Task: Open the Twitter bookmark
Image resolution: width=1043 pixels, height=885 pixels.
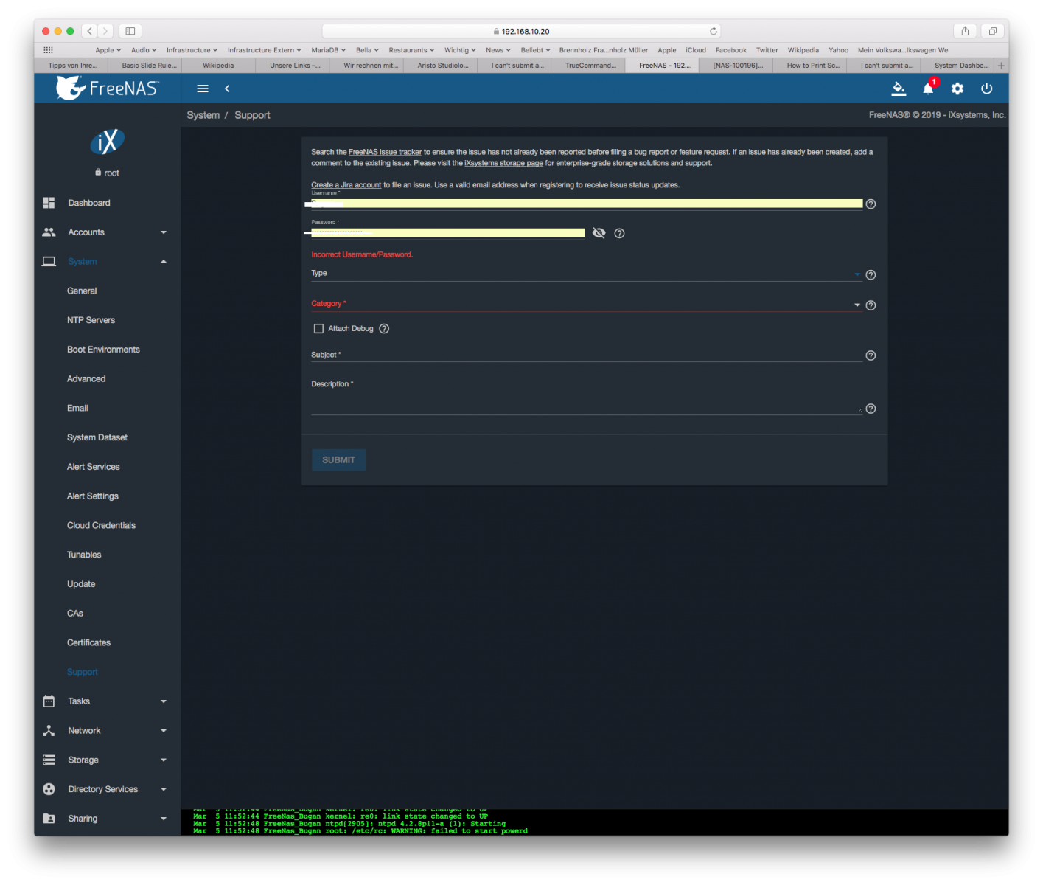Action: 767,50
